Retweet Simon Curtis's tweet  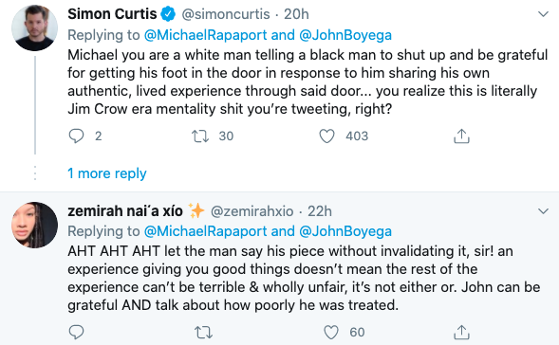tap(200, 136)
